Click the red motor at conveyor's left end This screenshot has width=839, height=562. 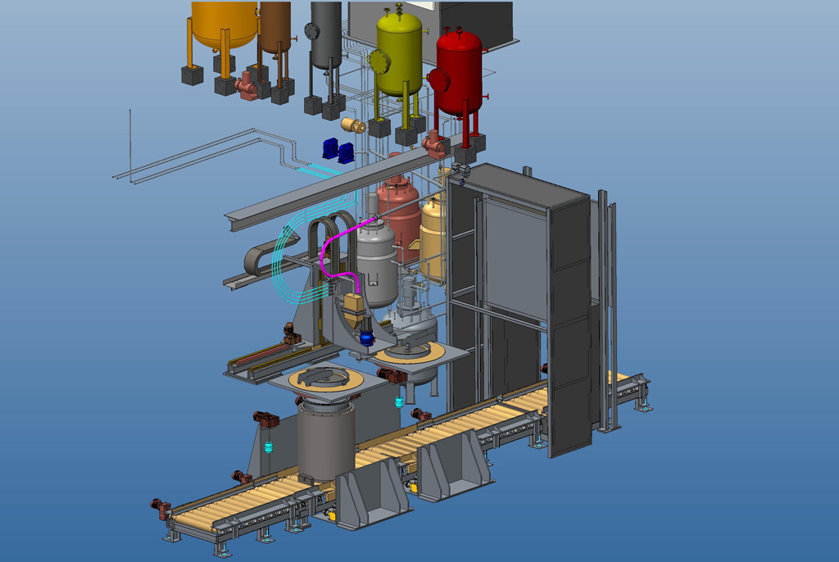click(162, 508)
